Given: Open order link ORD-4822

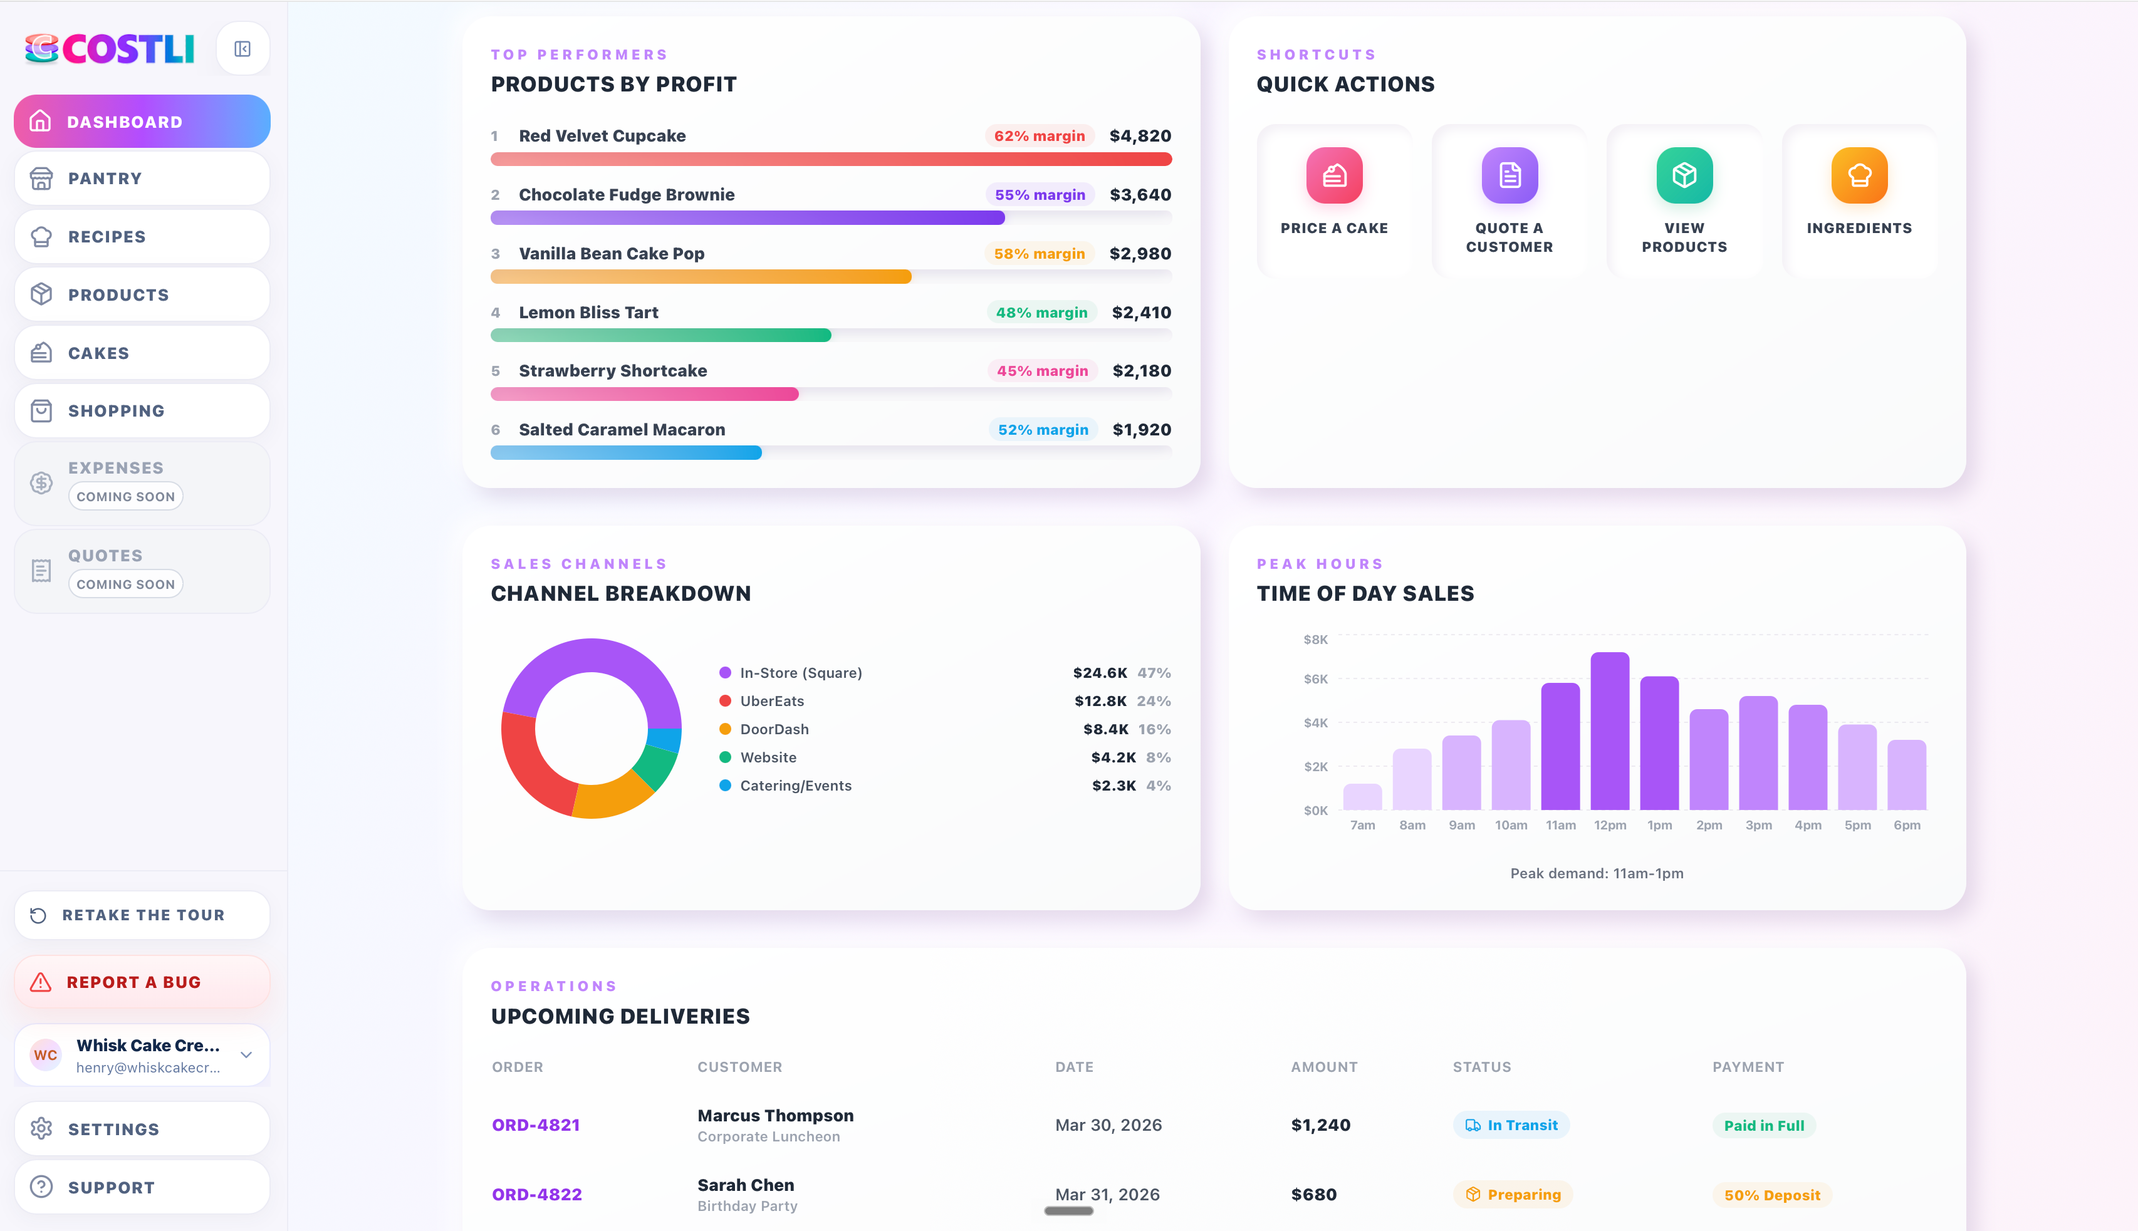Looking at the screenshot, I should [x=537, y=1195].
